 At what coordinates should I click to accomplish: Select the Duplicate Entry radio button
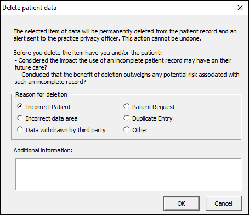[126, 118]
